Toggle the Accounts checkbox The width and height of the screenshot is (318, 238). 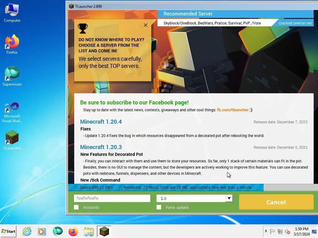tap(76, 207)
